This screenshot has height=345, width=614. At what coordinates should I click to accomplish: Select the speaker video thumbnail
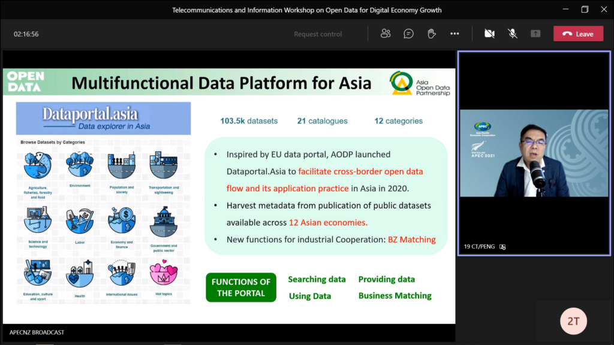pyautogui.click(x=534, y=153)
